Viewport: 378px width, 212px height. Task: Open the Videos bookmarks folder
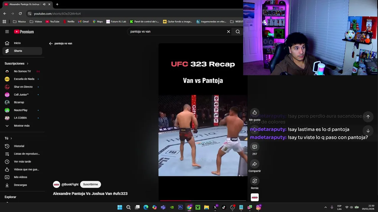pos(36,21)
